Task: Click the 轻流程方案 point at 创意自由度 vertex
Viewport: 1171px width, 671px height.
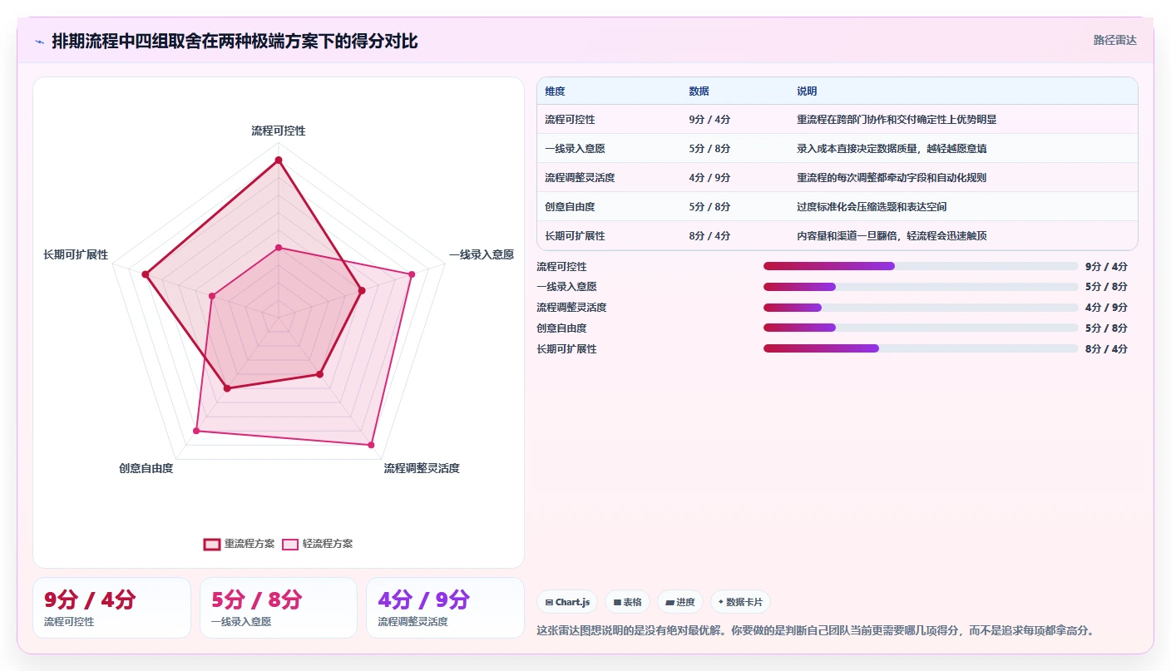Action: 196,431
